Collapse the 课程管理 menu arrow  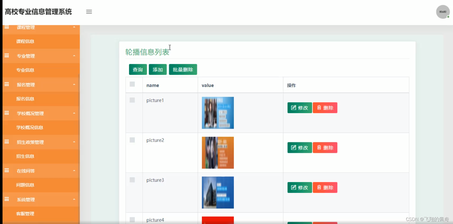tap(74, 27)
